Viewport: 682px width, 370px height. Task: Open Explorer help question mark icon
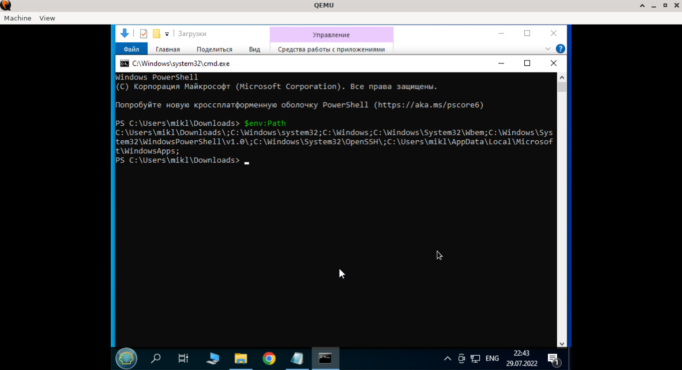(x=560, y=49)
